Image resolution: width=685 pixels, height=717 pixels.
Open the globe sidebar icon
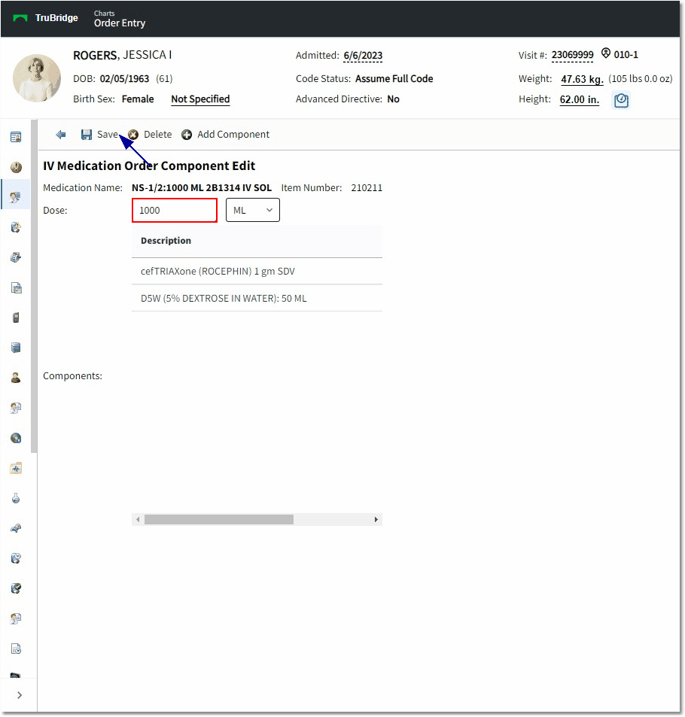click(x=16, y=438)
